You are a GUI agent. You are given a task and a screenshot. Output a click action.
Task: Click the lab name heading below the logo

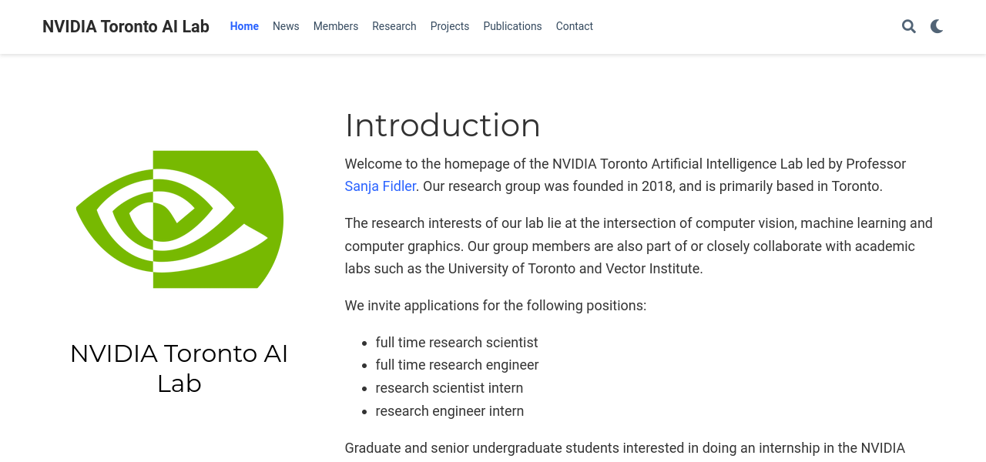pyautogui.click(x=179, y=368)
